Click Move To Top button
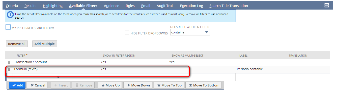 (x=169, y=85)
